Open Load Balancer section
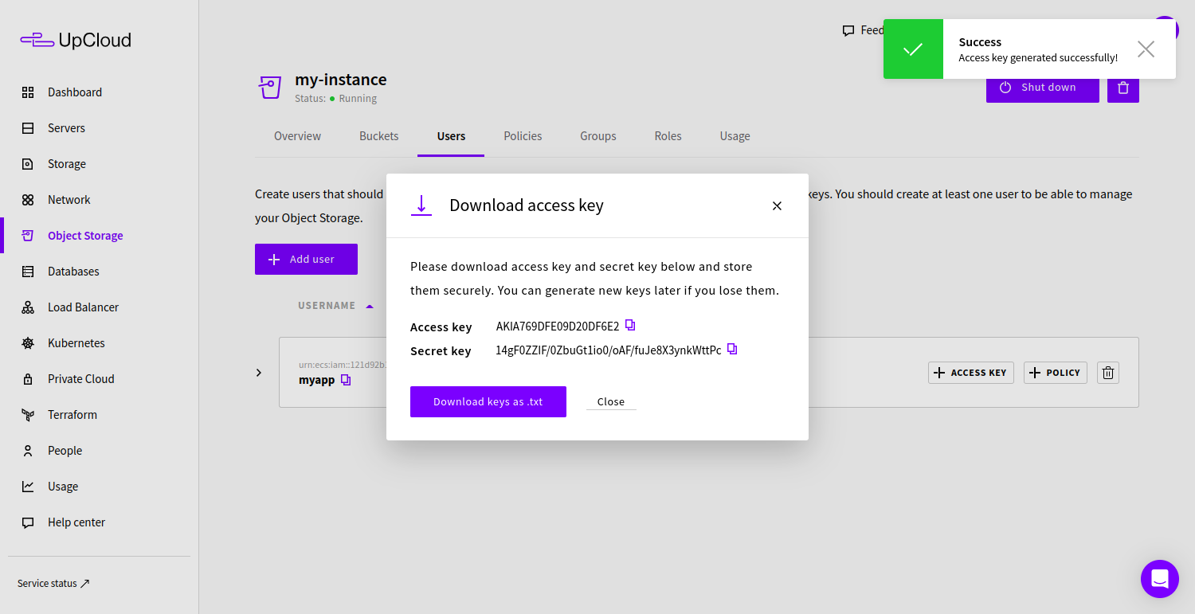Viewport: 1195px width, 614px height. (x=83, y=307)
